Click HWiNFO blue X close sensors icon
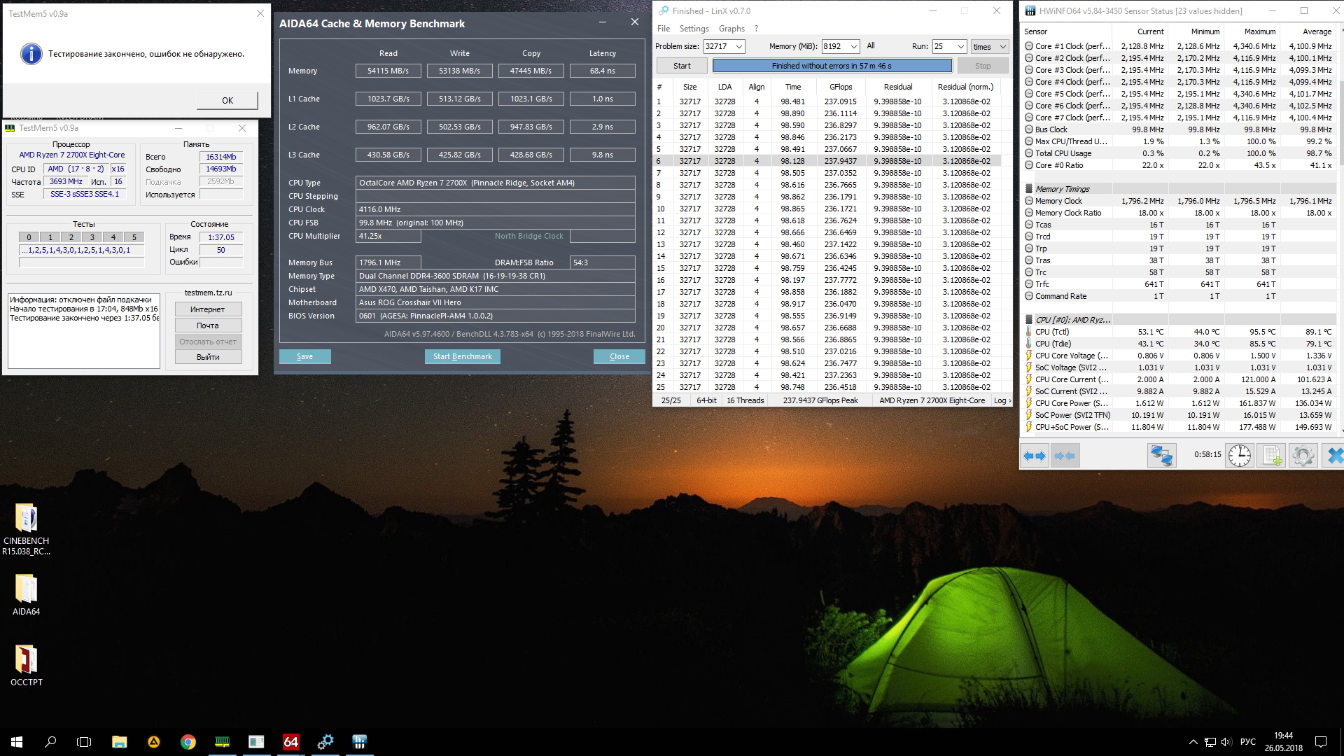Screen dimensions: 1344x756 pyautogui.click(x=1334, y=456)
